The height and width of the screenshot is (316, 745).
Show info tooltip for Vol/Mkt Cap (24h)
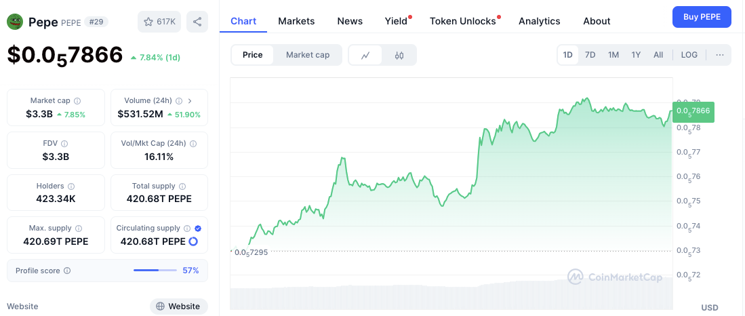point(193,144)
